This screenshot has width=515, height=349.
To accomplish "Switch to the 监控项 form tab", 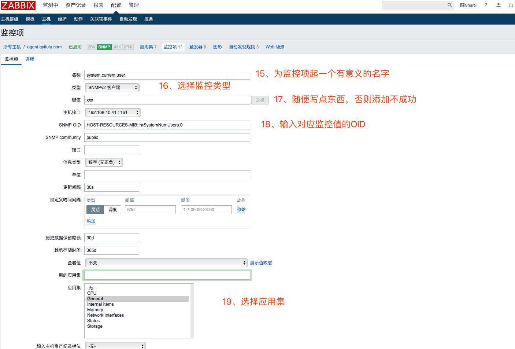I will point(11,59).
